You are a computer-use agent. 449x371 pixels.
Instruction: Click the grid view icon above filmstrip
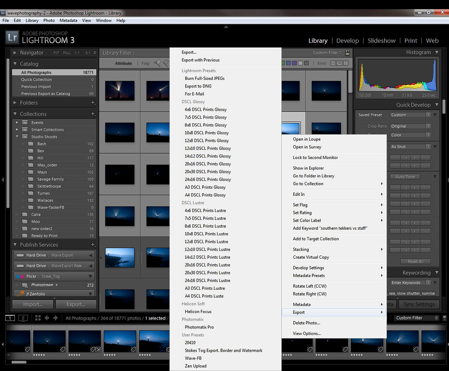click(38, 318)
